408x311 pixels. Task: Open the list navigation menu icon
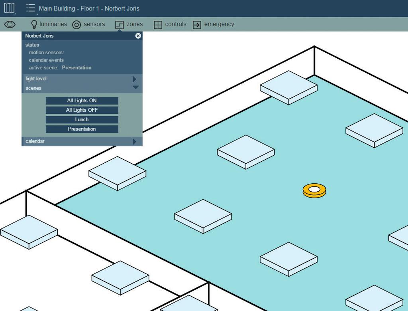coord(30,8)
